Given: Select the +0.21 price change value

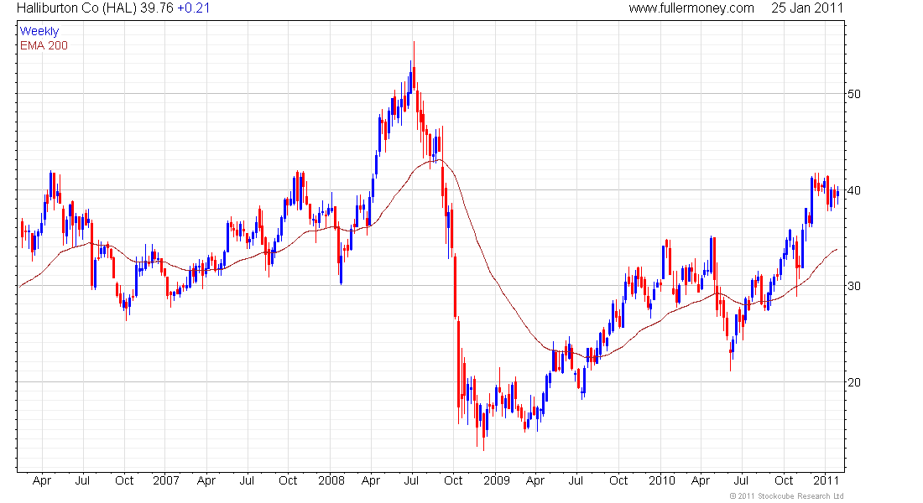Looking at the screenshot, I should (x=193, y=8).
